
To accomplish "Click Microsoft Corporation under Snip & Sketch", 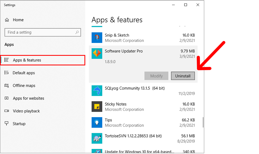I will (x=124, y=40).
